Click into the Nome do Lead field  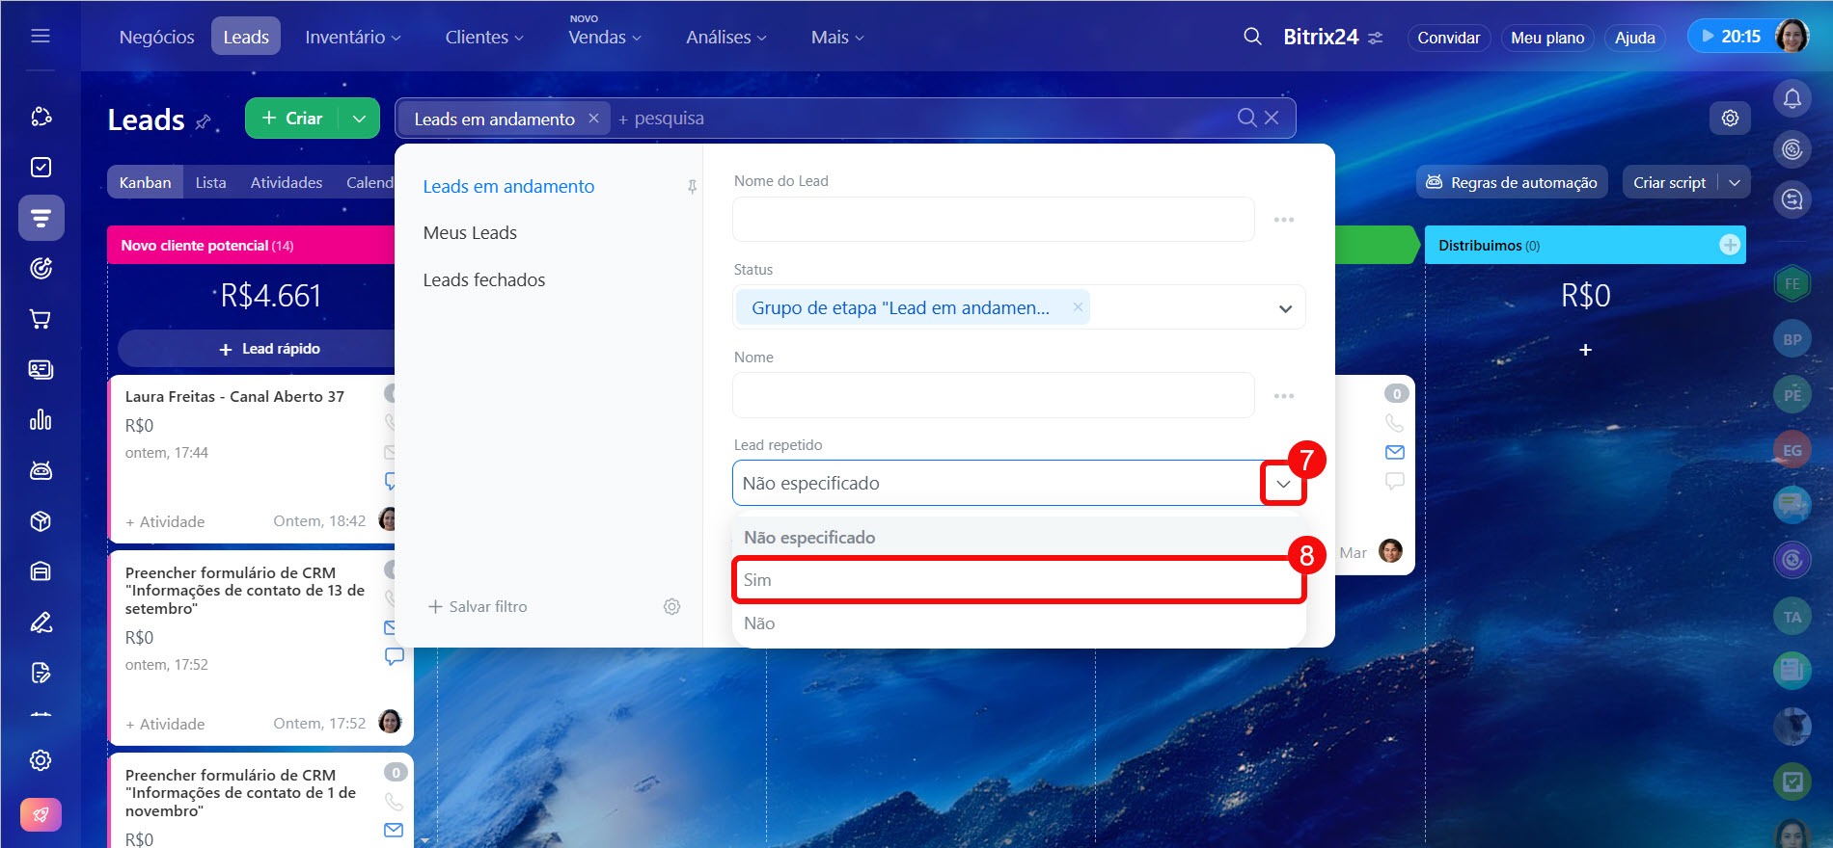(x=993, y=220)
